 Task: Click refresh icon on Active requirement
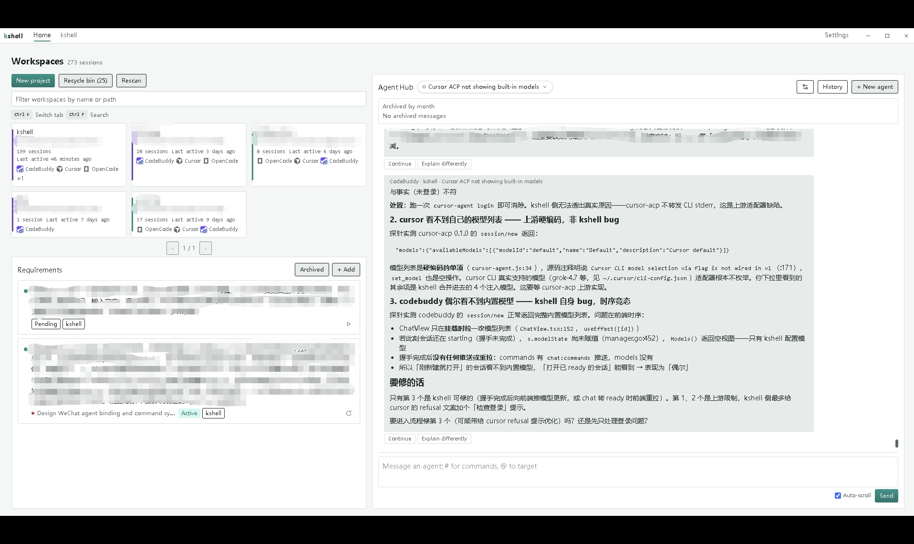tap(349, 413)
